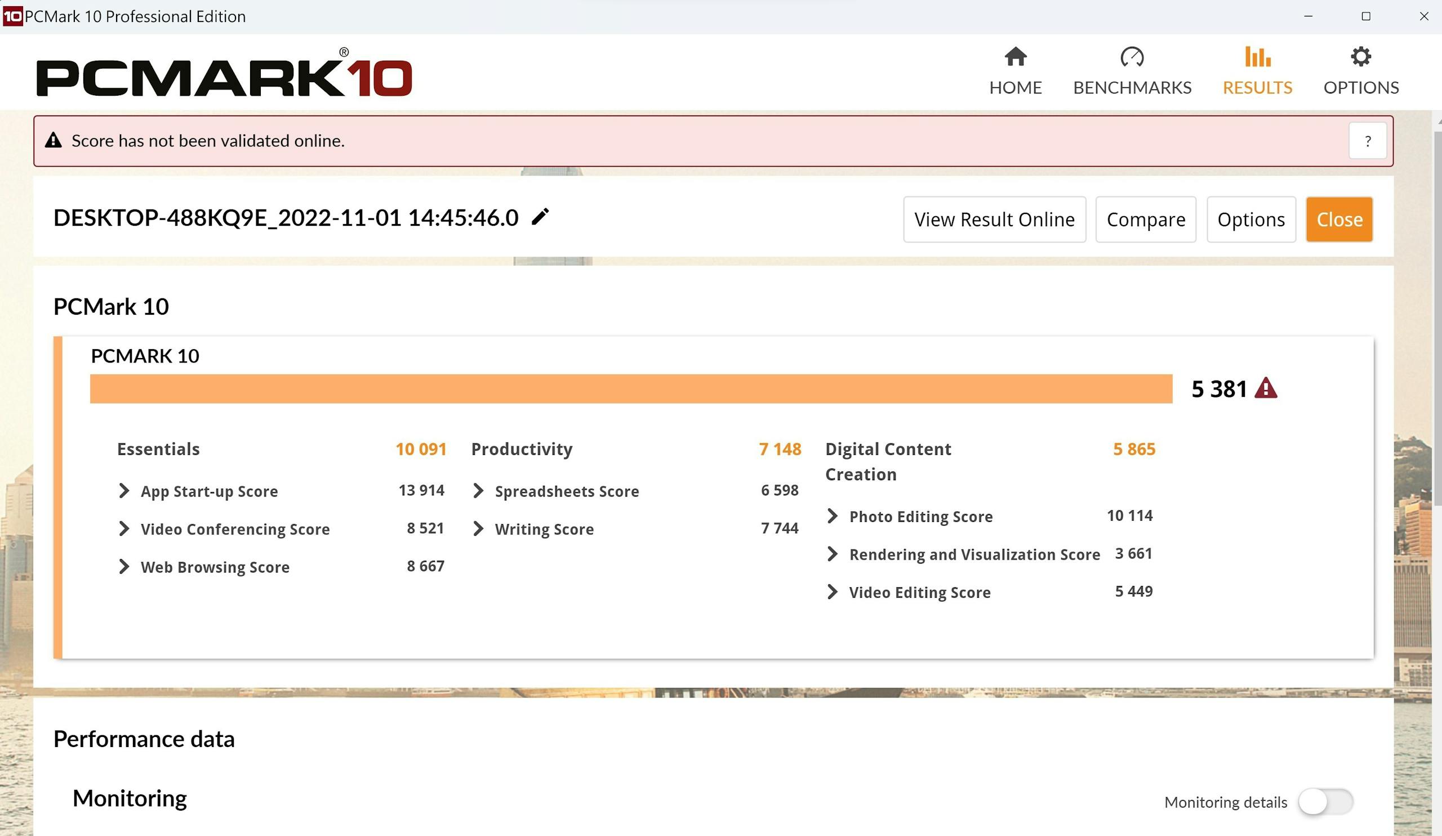
Task: Expand Spreadsheets Score breakdown
Action: tap(478, 490)
